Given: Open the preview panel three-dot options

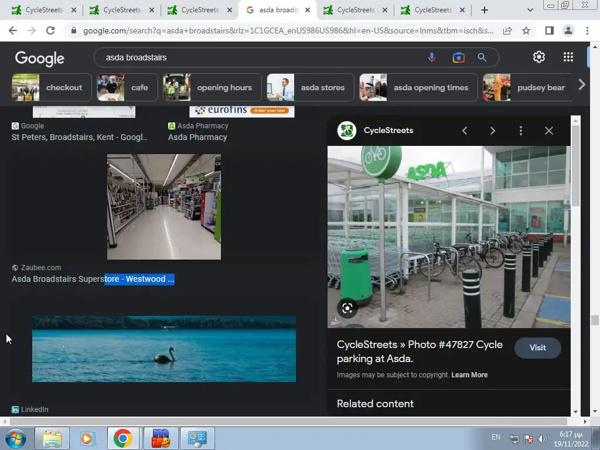Looking at the screenshot, I should click(x=521, y=131).
